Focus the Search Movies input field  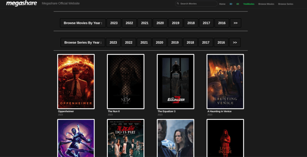pyautogui.click(x=196, y=4)
